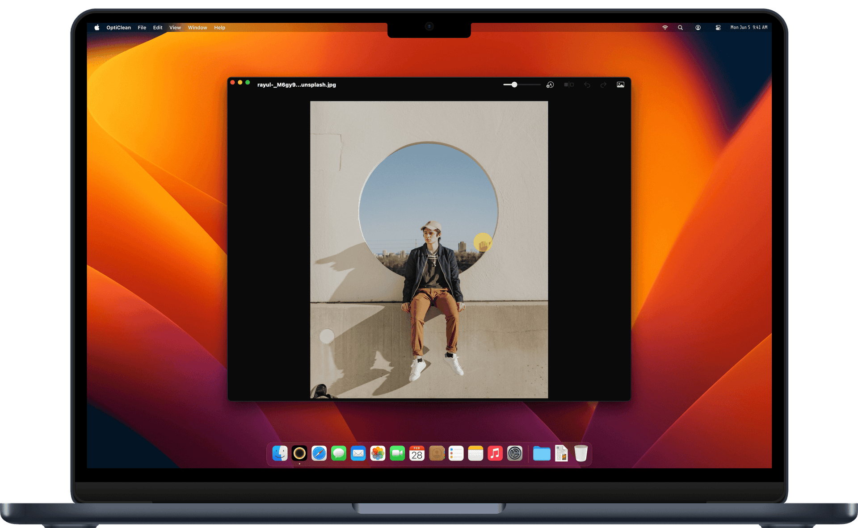Viewport: 858px width, 528px height.
Task: Open OptiClean from the Dock
Action: tap(299, 454)
